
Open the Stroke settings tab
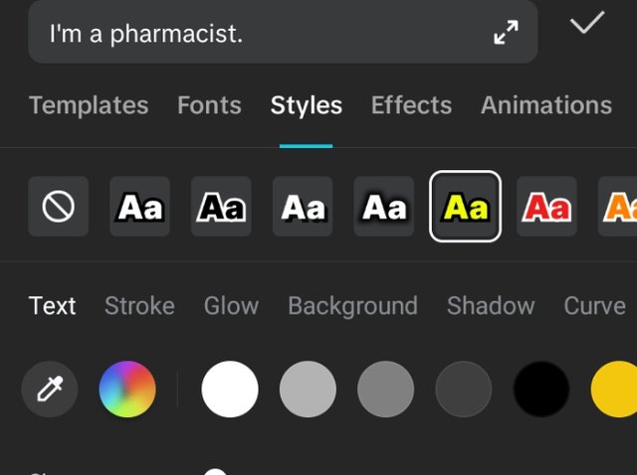click(x=139, y=305)
